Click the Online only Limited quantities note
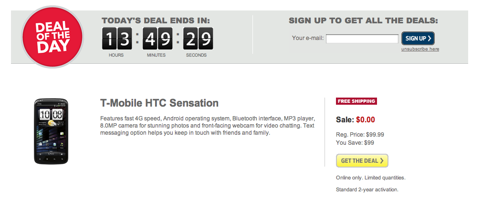Viewport: 482px width, 218px height. click(x=370, y=178)
